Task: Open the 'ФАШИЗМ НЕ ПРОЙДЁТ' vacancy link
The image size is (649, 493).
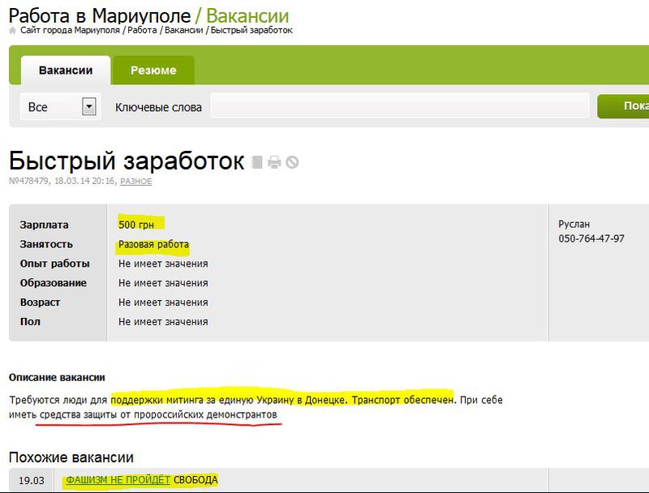Action: coord(118,480)
